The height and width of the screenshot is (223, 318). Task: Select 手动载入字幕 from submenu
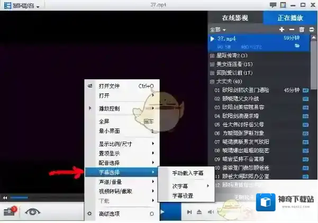[186, 173]
